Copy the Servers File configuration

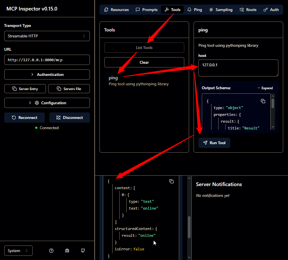point(69,89)
